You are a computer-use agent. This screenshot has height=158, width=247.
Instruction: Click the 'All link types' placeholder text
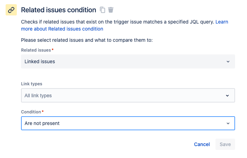(x=38, y=96)
